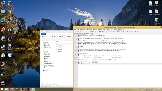This screenshot has width=162, height=91.
Task: Click the Redo icon in Notepad++ toolbar
Action: 97,31
